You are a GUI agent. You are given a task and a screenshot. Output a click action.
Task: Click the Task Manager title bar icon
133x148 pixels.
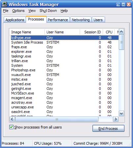pos(5,4)
